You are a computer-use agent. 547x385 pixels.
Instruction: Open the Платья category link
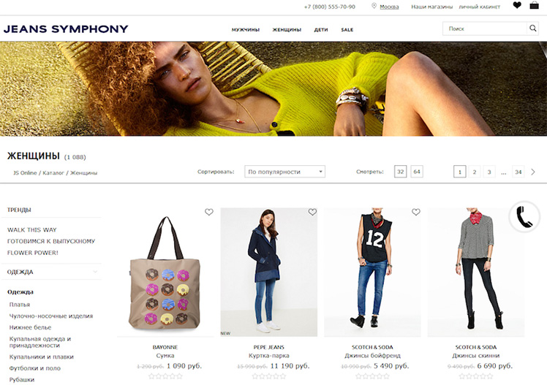(20, 305)
